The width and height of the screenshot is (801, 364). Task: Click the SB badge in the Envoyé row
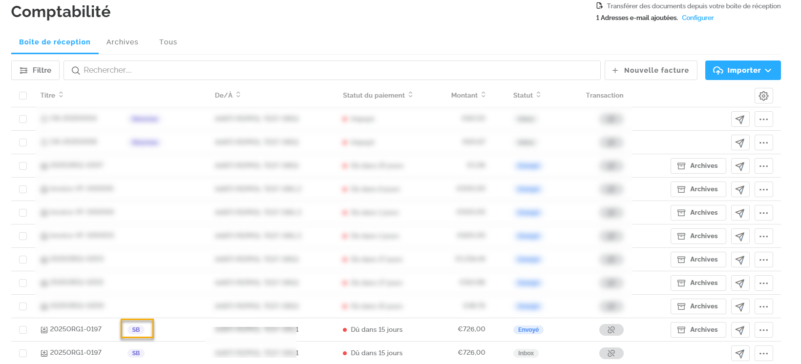click(136, 330)
